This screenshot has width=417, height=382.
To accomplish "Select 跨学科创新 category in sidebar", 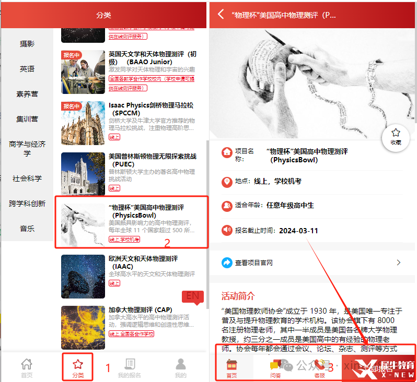I will tap(27, 204).
